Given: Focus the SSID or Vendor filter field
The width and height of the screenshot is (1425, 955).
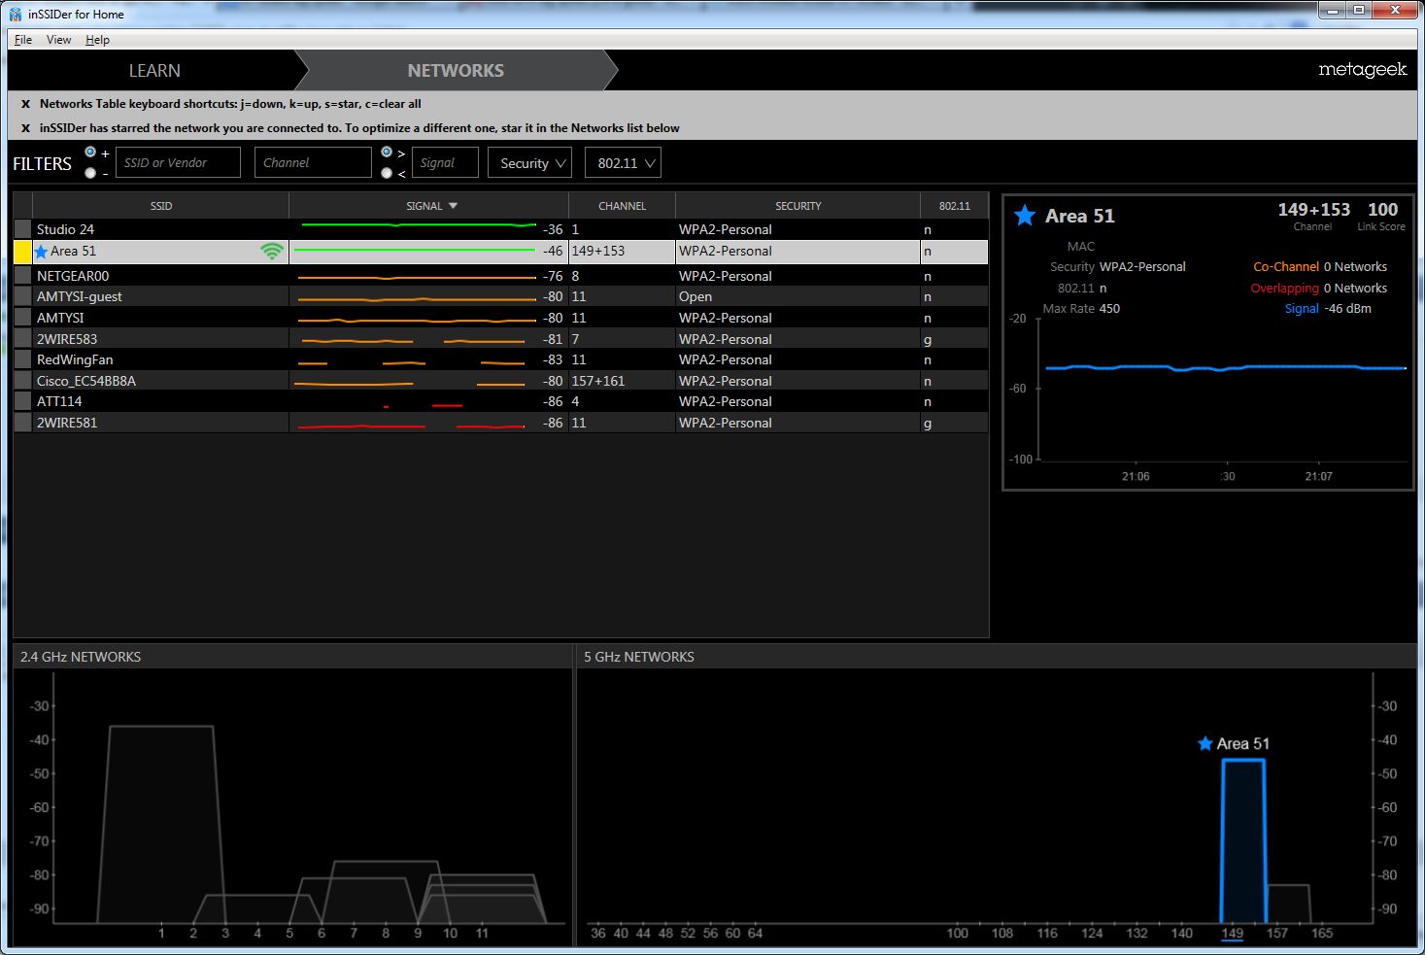Looking at the screenshot, I should coord(178,163).
